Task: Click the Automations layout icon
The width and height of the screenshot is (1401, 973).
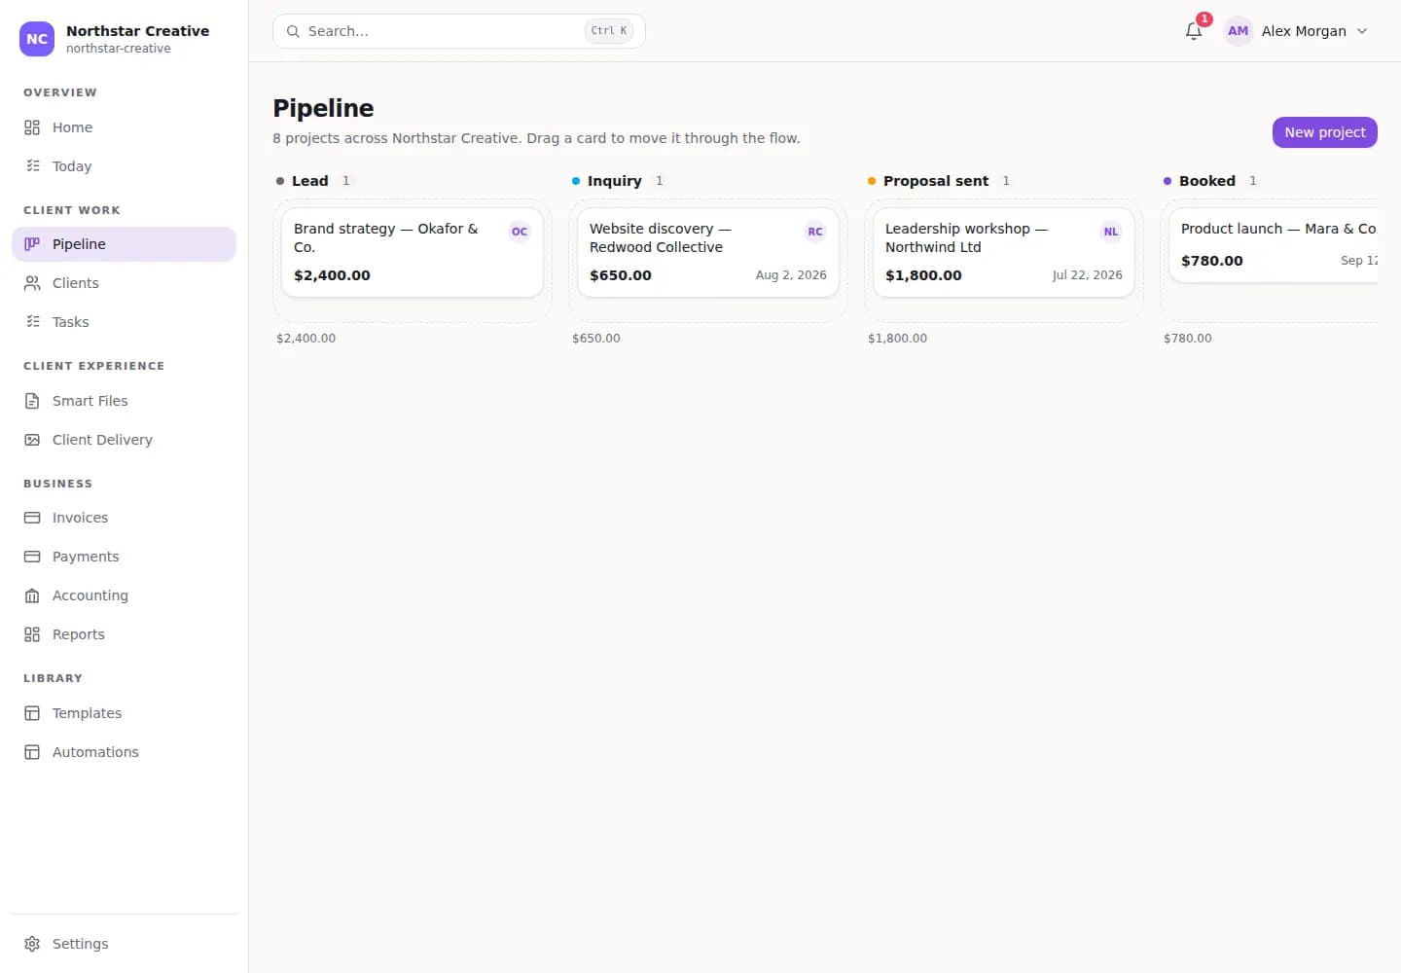Action: (x=32, y=752)
